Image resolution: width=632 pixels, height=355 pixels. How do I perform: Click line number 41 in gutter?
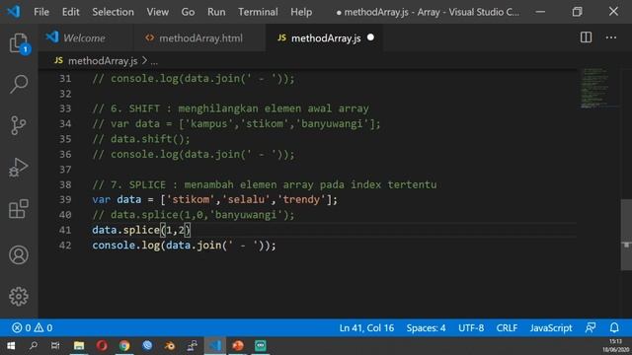pos(65,230)
